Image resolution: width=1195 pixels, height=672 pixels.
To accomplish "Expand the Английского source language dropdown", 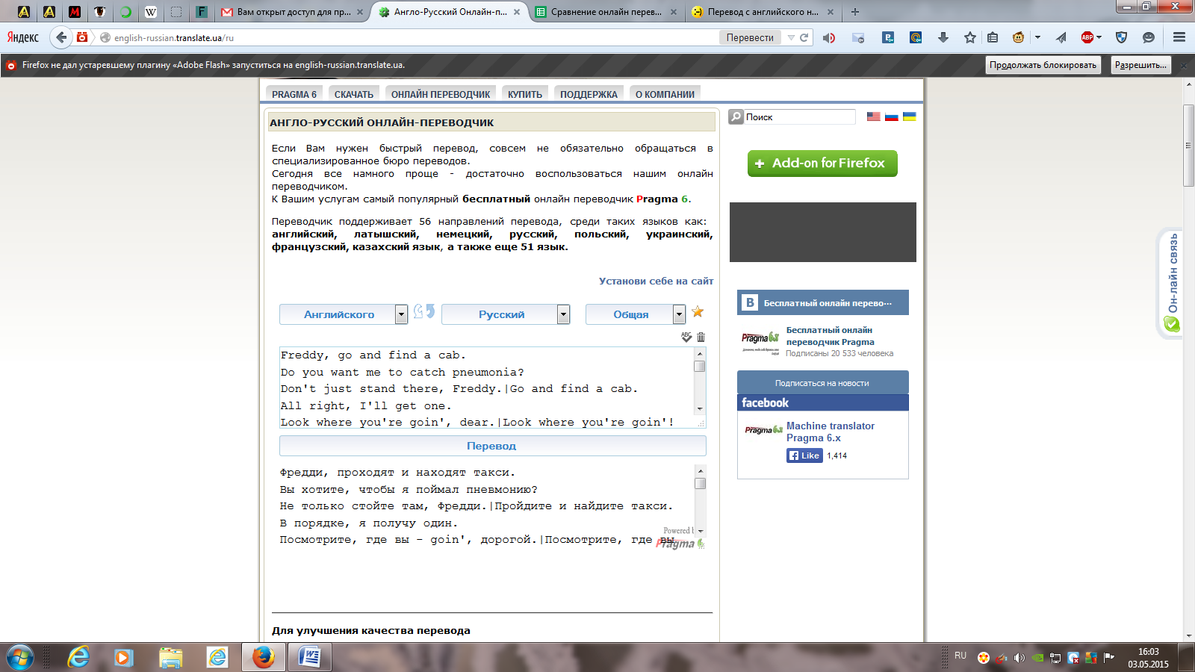I will (401, 314).
